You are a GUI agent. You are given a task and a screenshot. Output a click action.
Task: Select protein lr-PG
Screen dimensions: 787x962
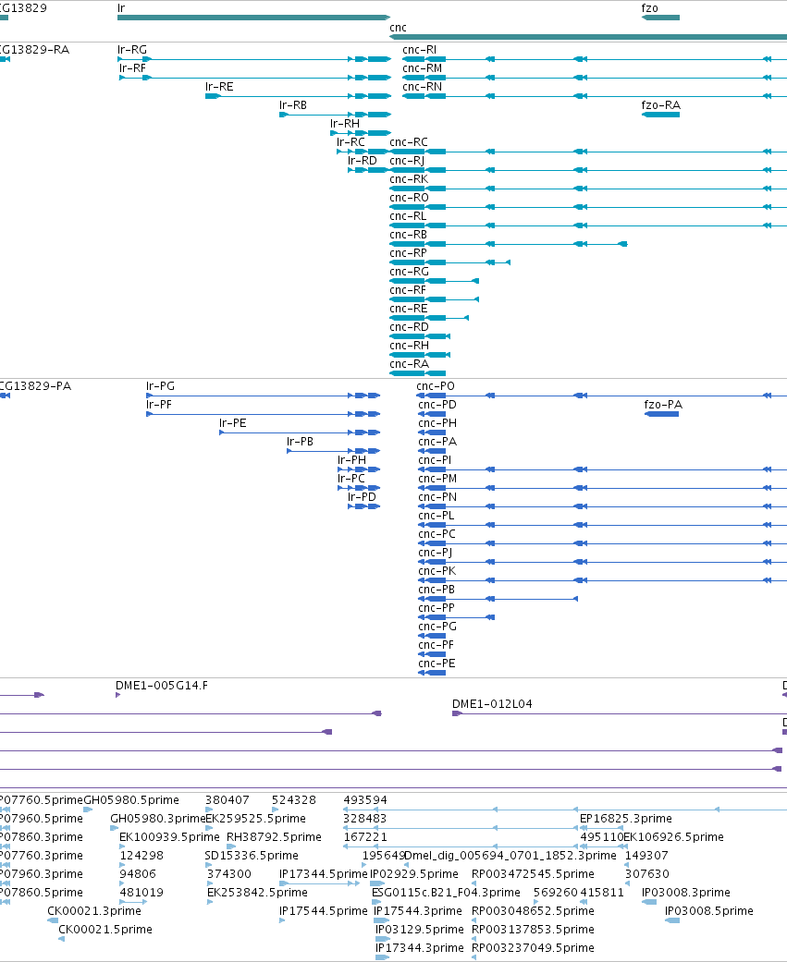point(264,396)
